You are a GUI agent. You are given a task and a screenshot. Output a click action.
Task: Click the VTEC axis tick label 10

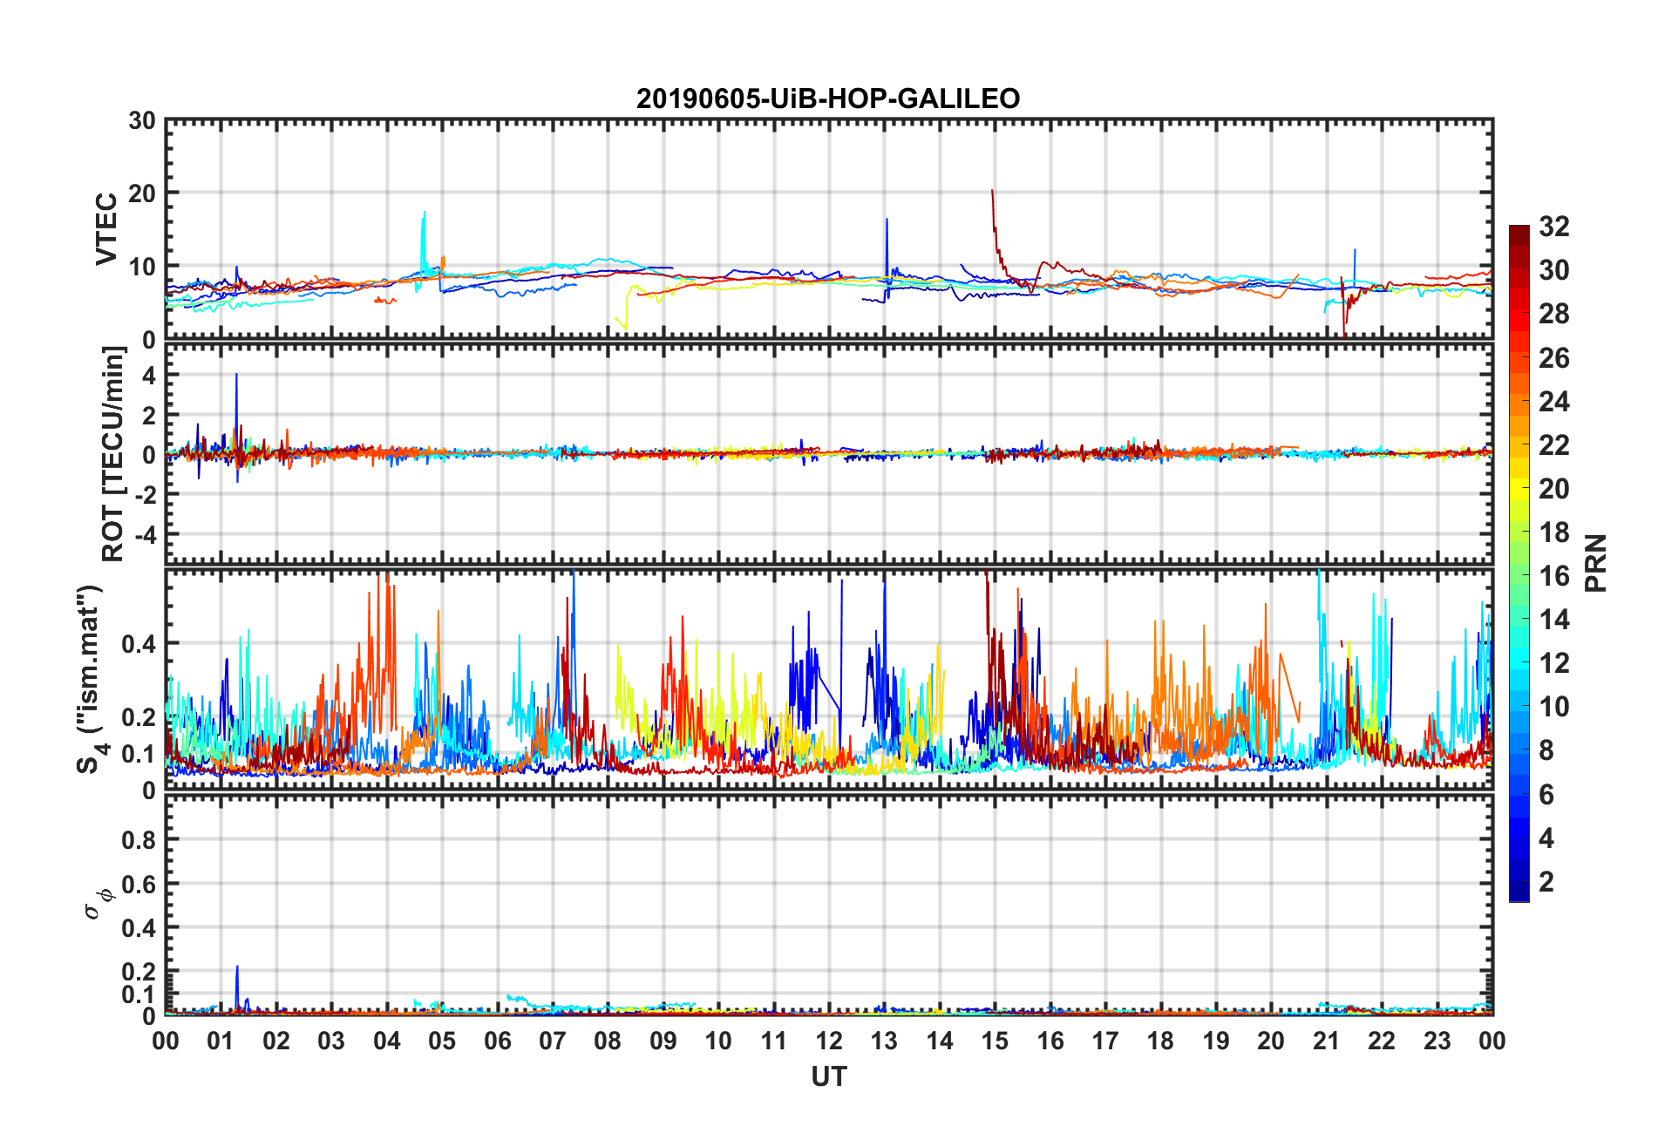(142, 267)
